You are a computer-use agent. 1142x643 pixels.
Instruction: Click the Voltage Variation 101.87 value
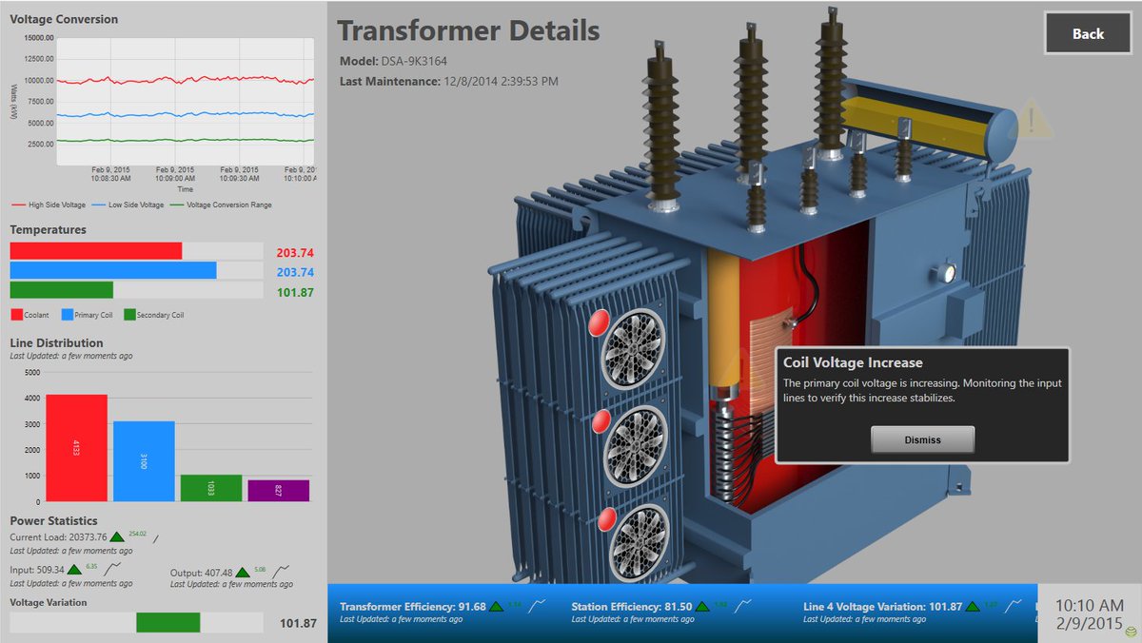click(298, 623)
